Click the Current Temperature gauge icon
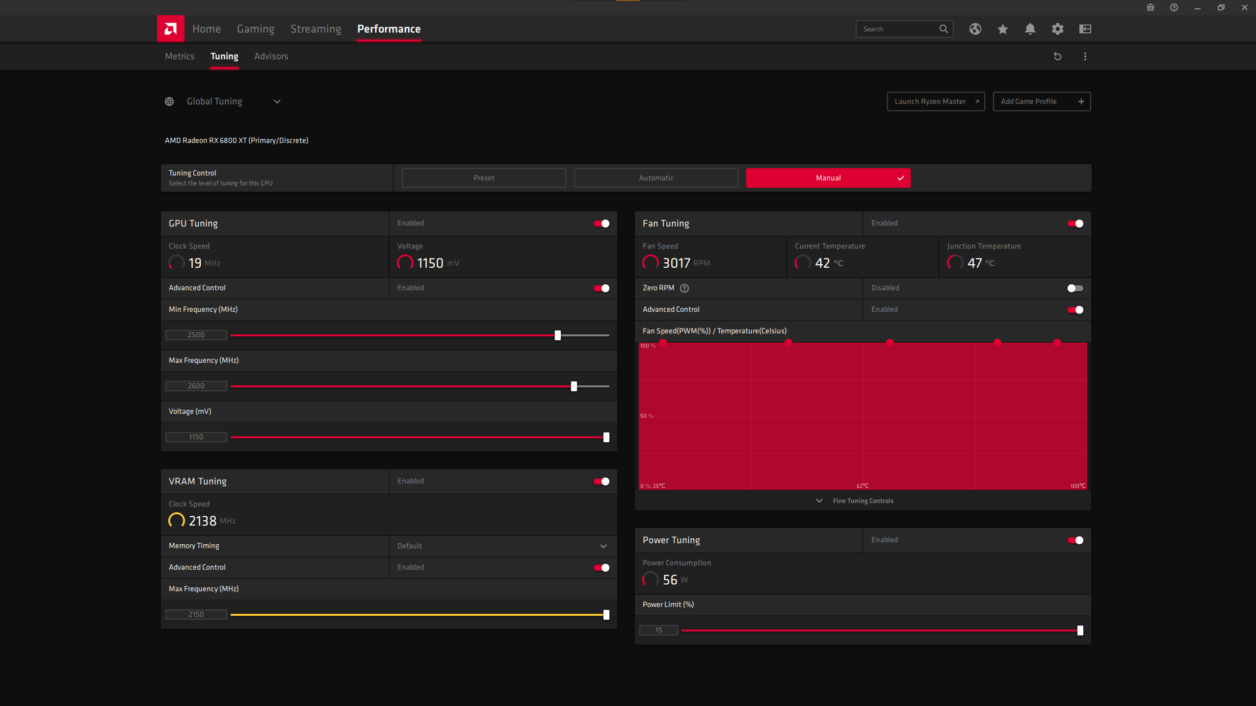Screen dimensions: 1256x706 pos(803,262)
